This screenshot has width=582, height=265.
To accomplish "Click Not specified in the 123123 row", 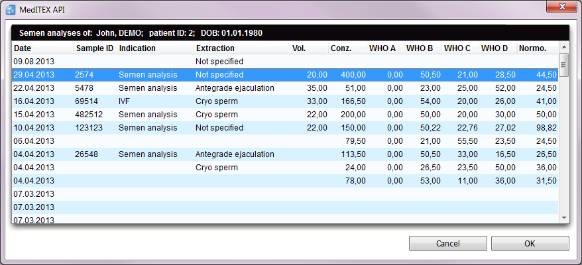I will tap(219, 128).
